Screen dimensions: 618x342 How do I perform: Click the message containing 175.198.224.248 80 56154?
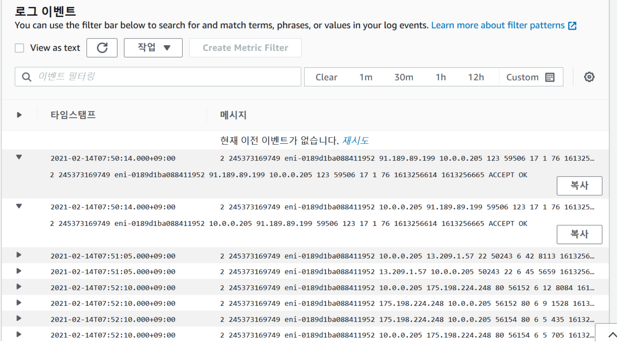click(x=407, y=335)
